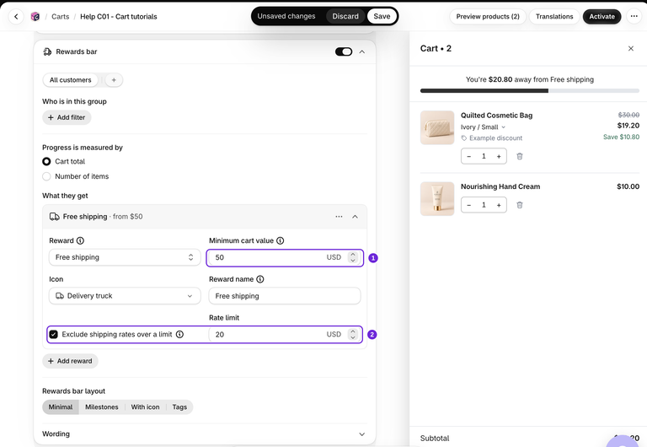Click the Rewards bar truck icon
This screenshot has height=447, width=647.
tap(47, 51)
